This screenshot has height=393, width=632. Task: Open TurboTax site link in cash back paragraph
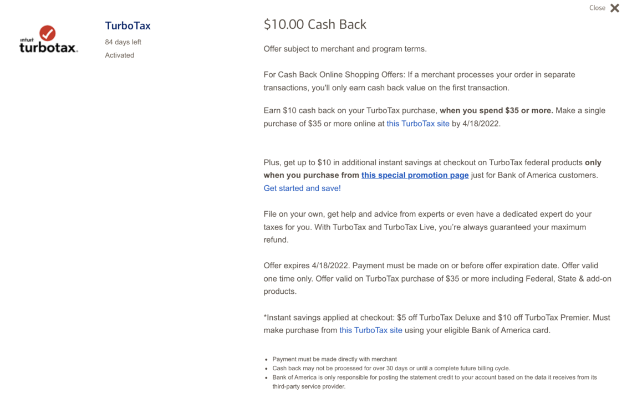point(418,124)
